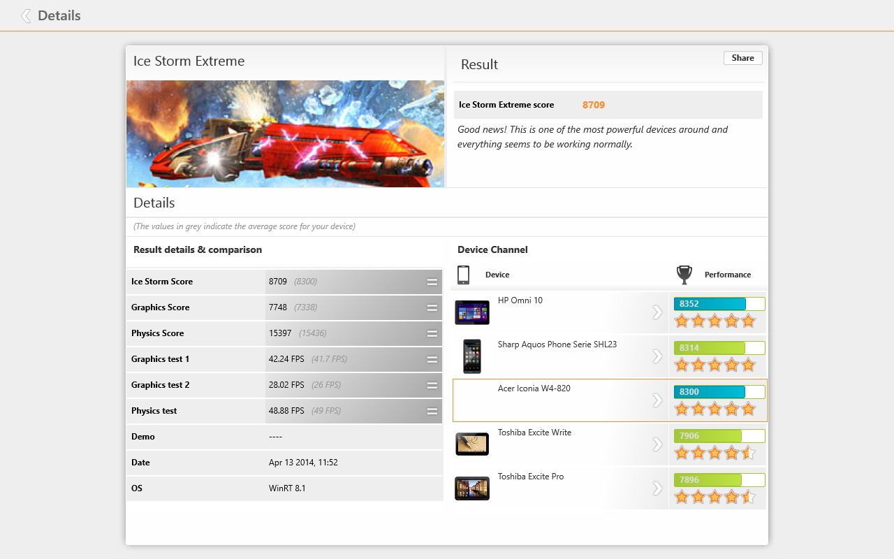Select the Toshiba Excite Write name

point(534,433)
